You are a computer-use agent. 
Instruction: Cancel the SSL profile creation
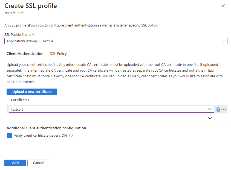click(38, 163)
